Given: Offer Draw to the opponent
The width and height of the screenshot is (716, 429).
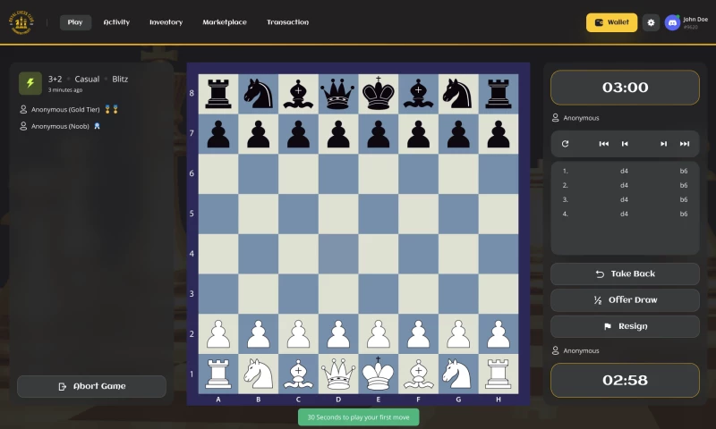Looking at the screenshot, I should click(x=625, y=300).
